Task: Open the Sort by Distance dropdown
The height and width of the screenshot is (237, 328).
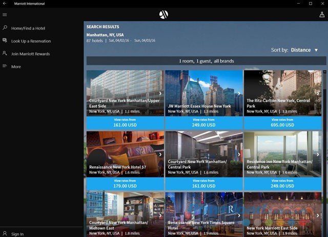Action: coord(295,50)
